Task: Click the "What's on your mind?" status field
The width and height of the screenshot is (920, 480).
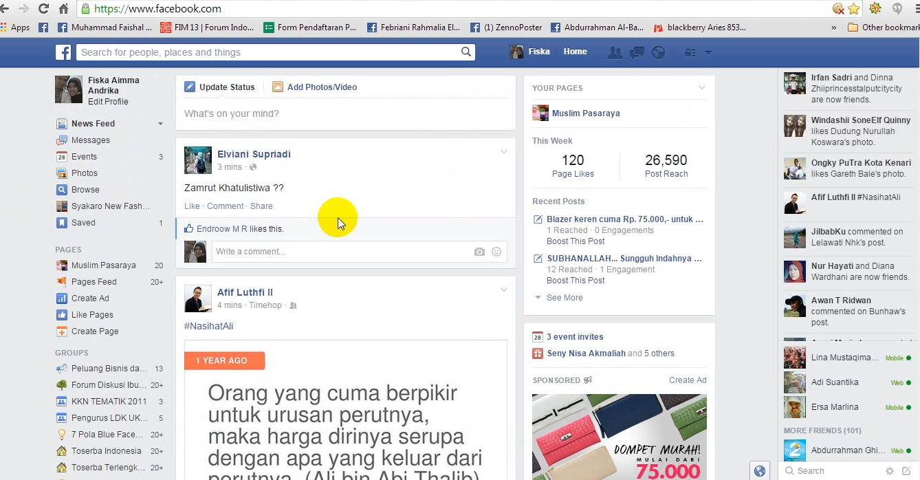Action: pos(344,113)
